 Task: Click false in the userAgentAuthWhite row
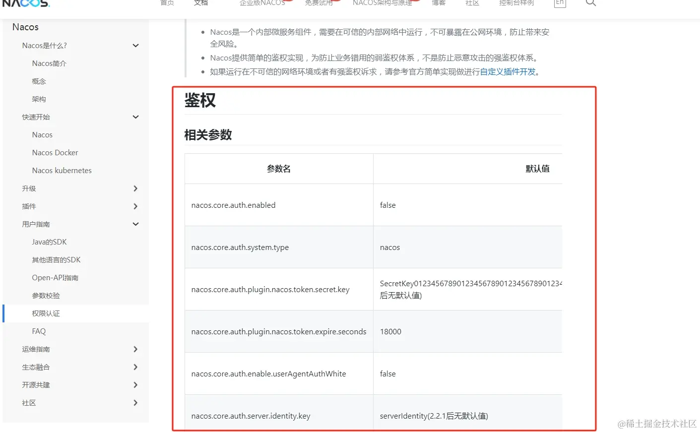[x=387, y=374]
